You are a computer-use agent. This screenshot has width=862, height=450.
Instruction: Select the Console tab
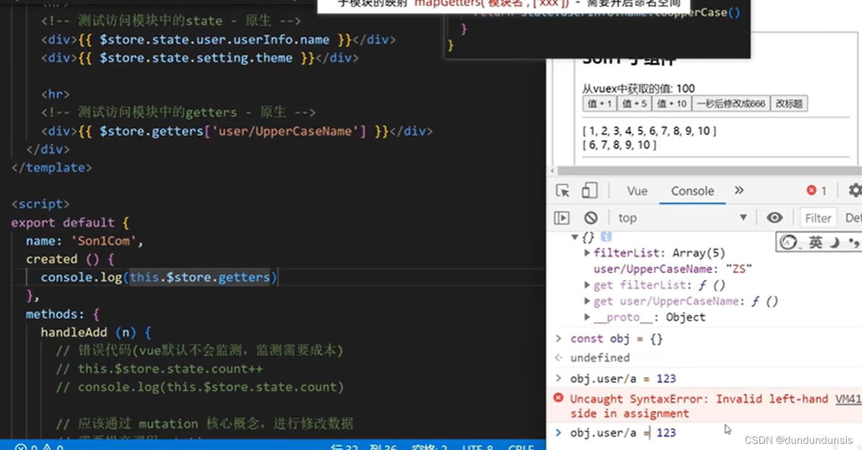point(692,191)
